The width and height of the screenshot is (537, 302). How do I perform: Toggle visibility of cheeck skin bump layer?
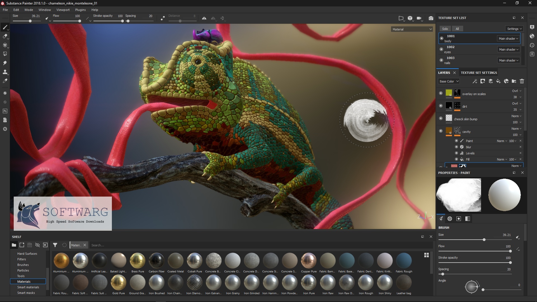(441, 118)
